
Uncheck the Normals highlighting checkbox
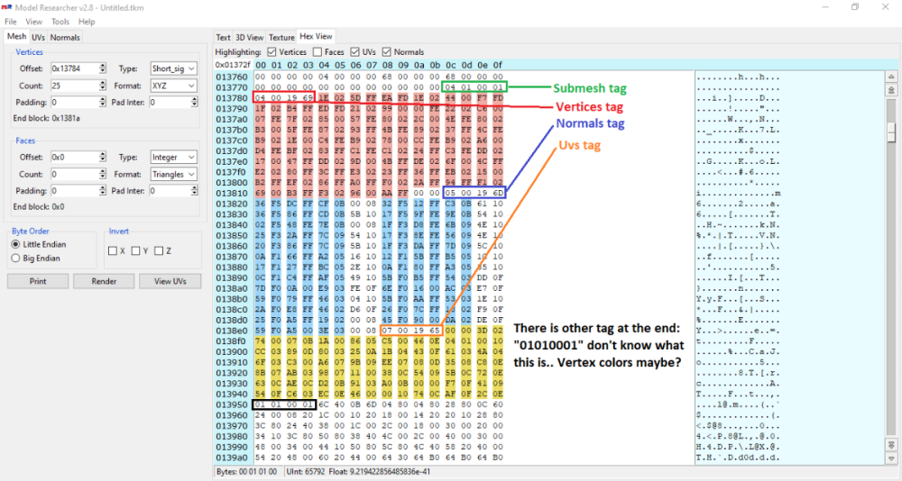pos(387,52)
